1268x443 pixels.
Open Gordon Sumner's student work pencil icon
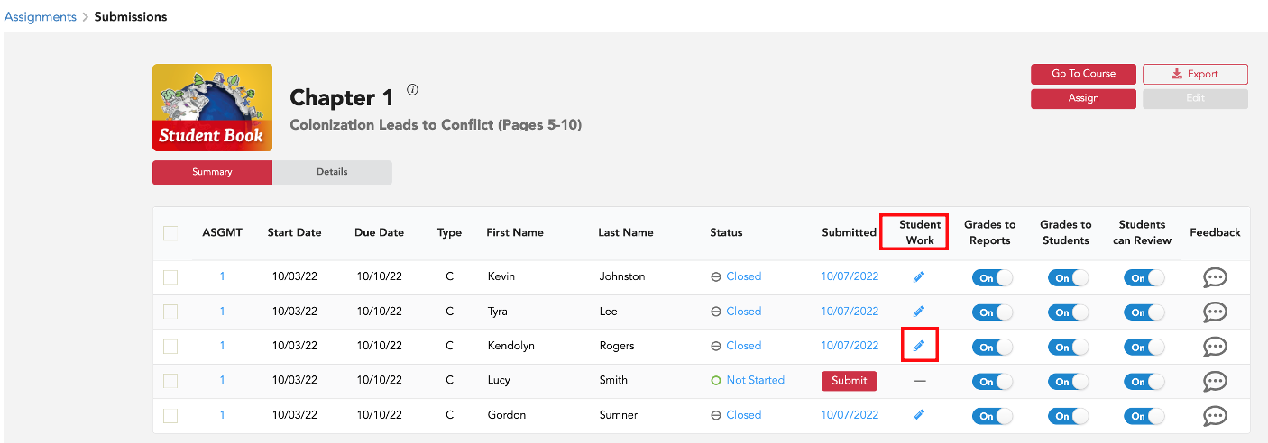point(919,415)
